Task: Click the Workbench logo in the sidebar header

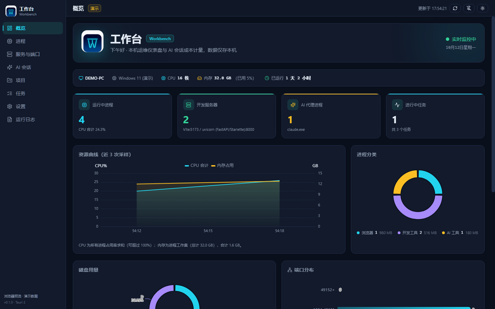Action: tap(11, 11)
